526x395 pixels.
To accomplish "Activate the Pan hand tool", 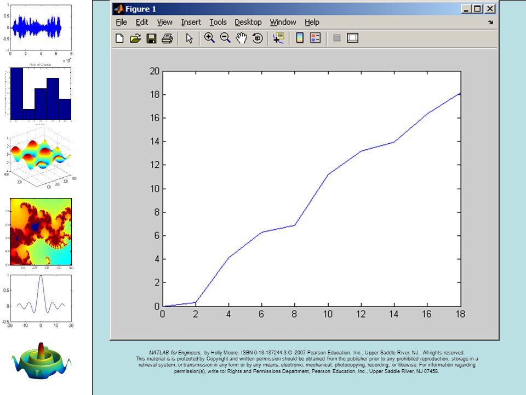I will (x=241, y=38).
